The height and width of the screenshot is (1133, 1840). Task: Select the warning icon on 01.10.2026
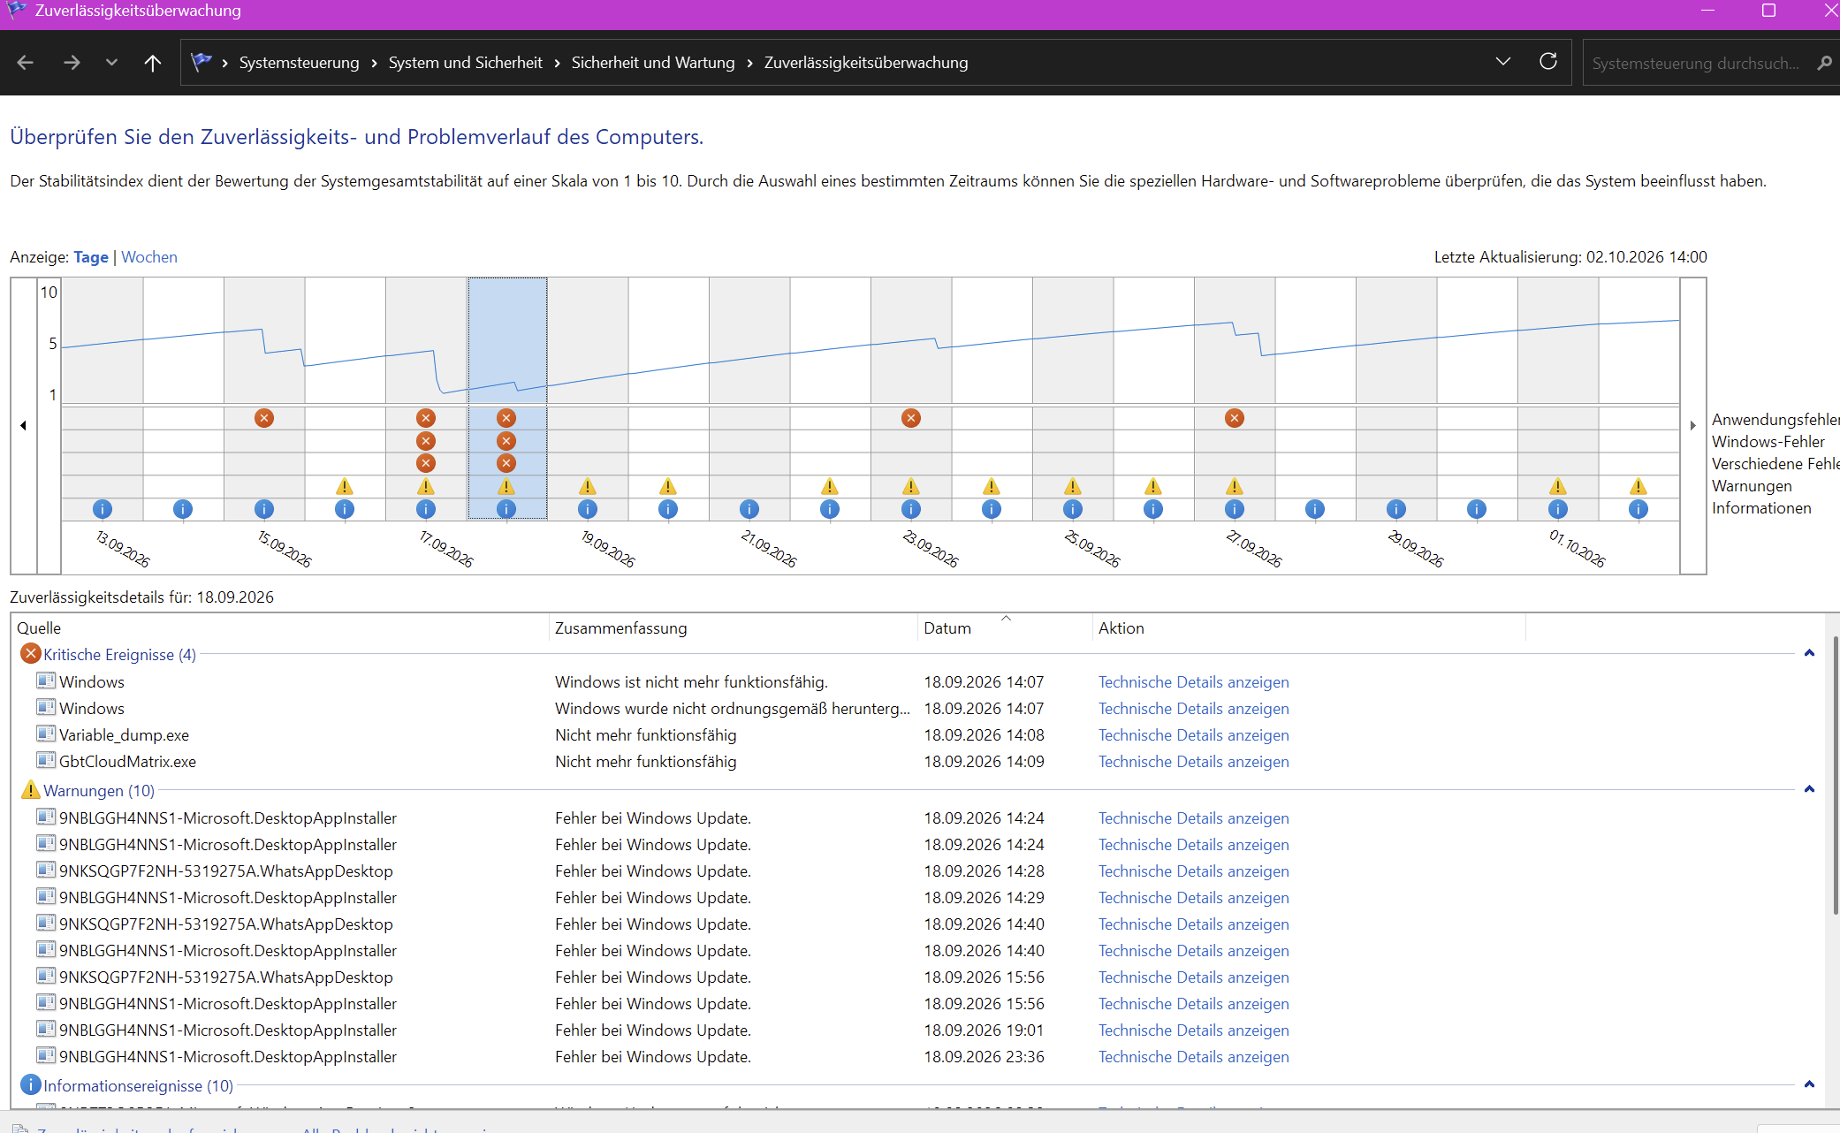pyautogui.click(x=1558, y=486)
